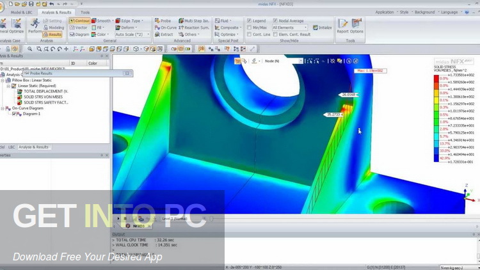Open the Smooth dropdown

(x=102, y=21)
